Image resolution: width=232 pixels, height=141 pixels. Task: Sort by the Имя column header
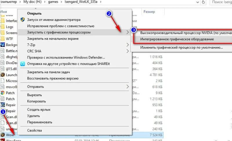(3, 12)
